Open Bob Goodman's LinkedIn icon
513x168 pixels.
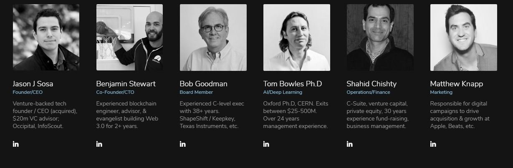click(183, 144)
